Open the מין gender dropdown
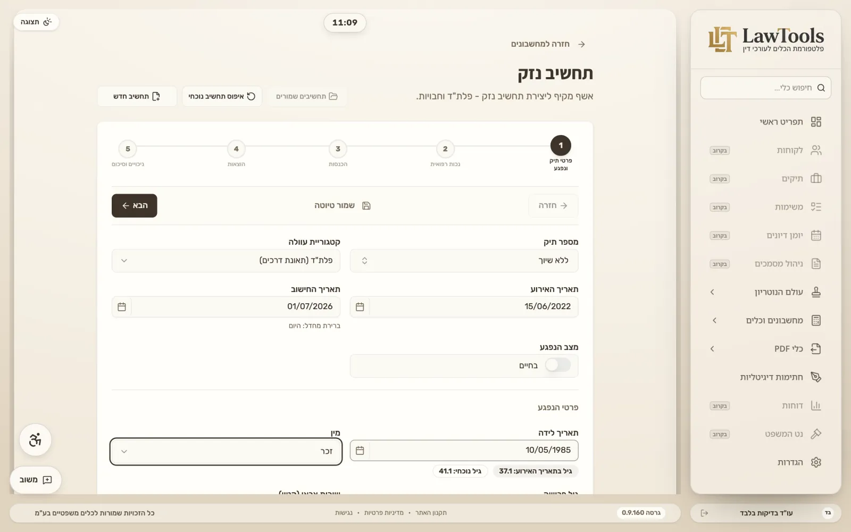 click(x=226, y=451)
